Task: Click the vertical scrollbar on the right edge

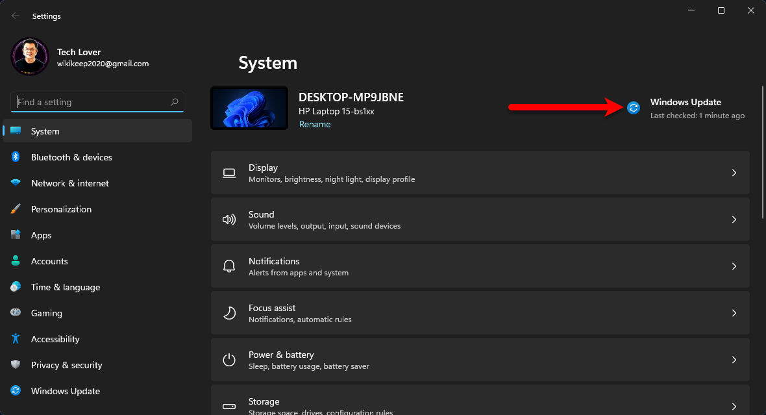Action: point(763,153)
